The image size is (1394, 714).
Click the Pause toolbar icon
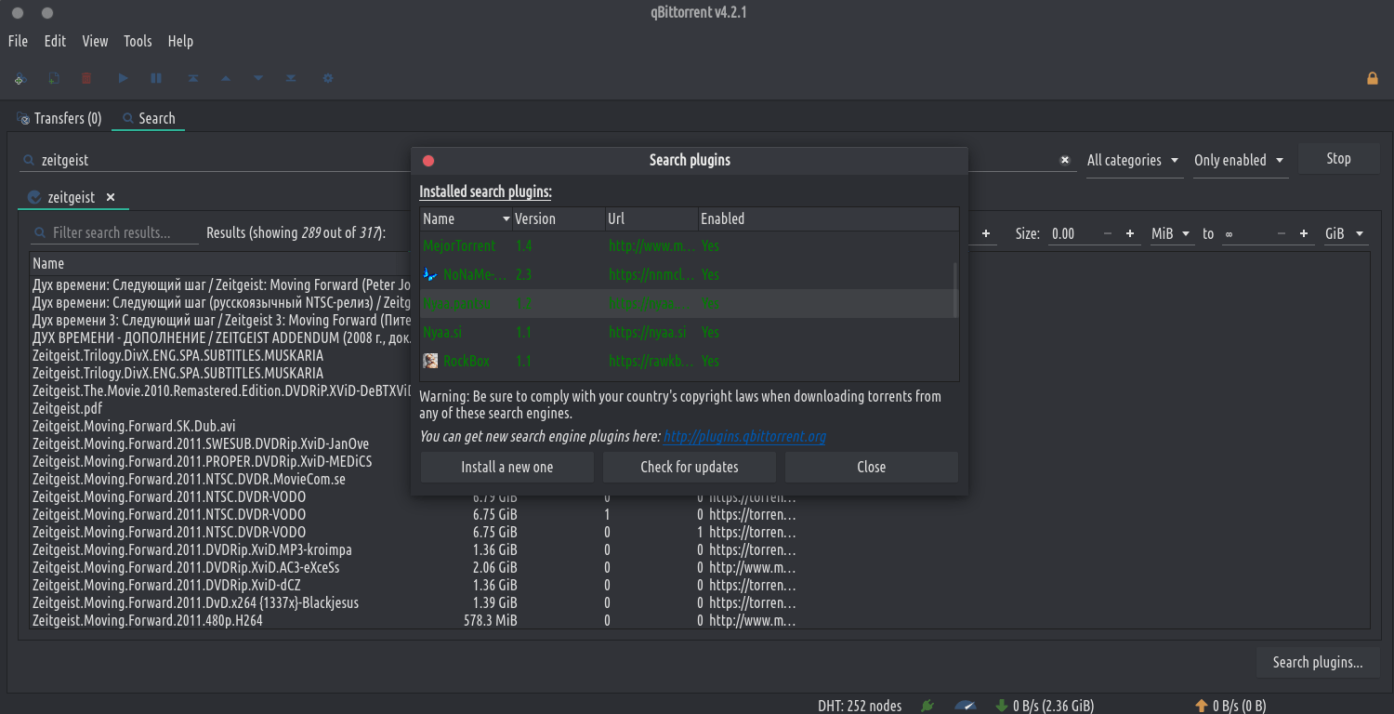156,79
